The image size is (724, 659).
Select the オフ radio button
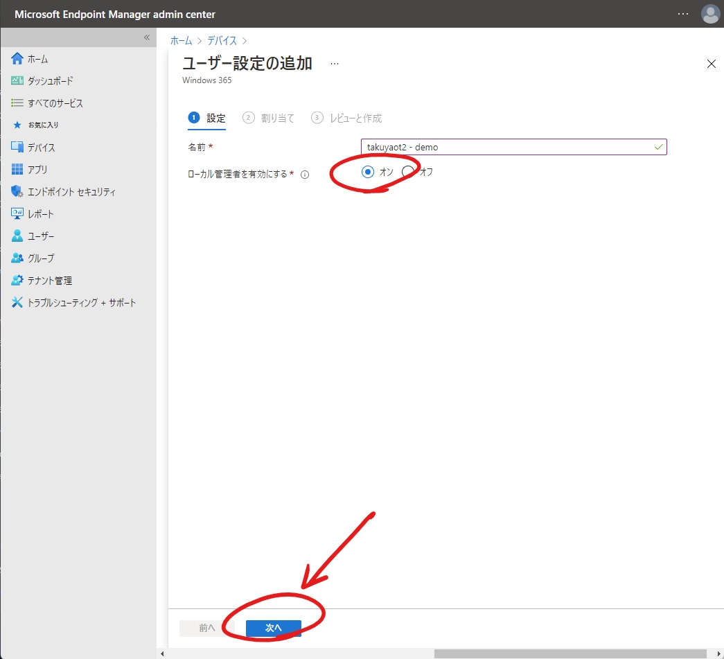[407, 172]
